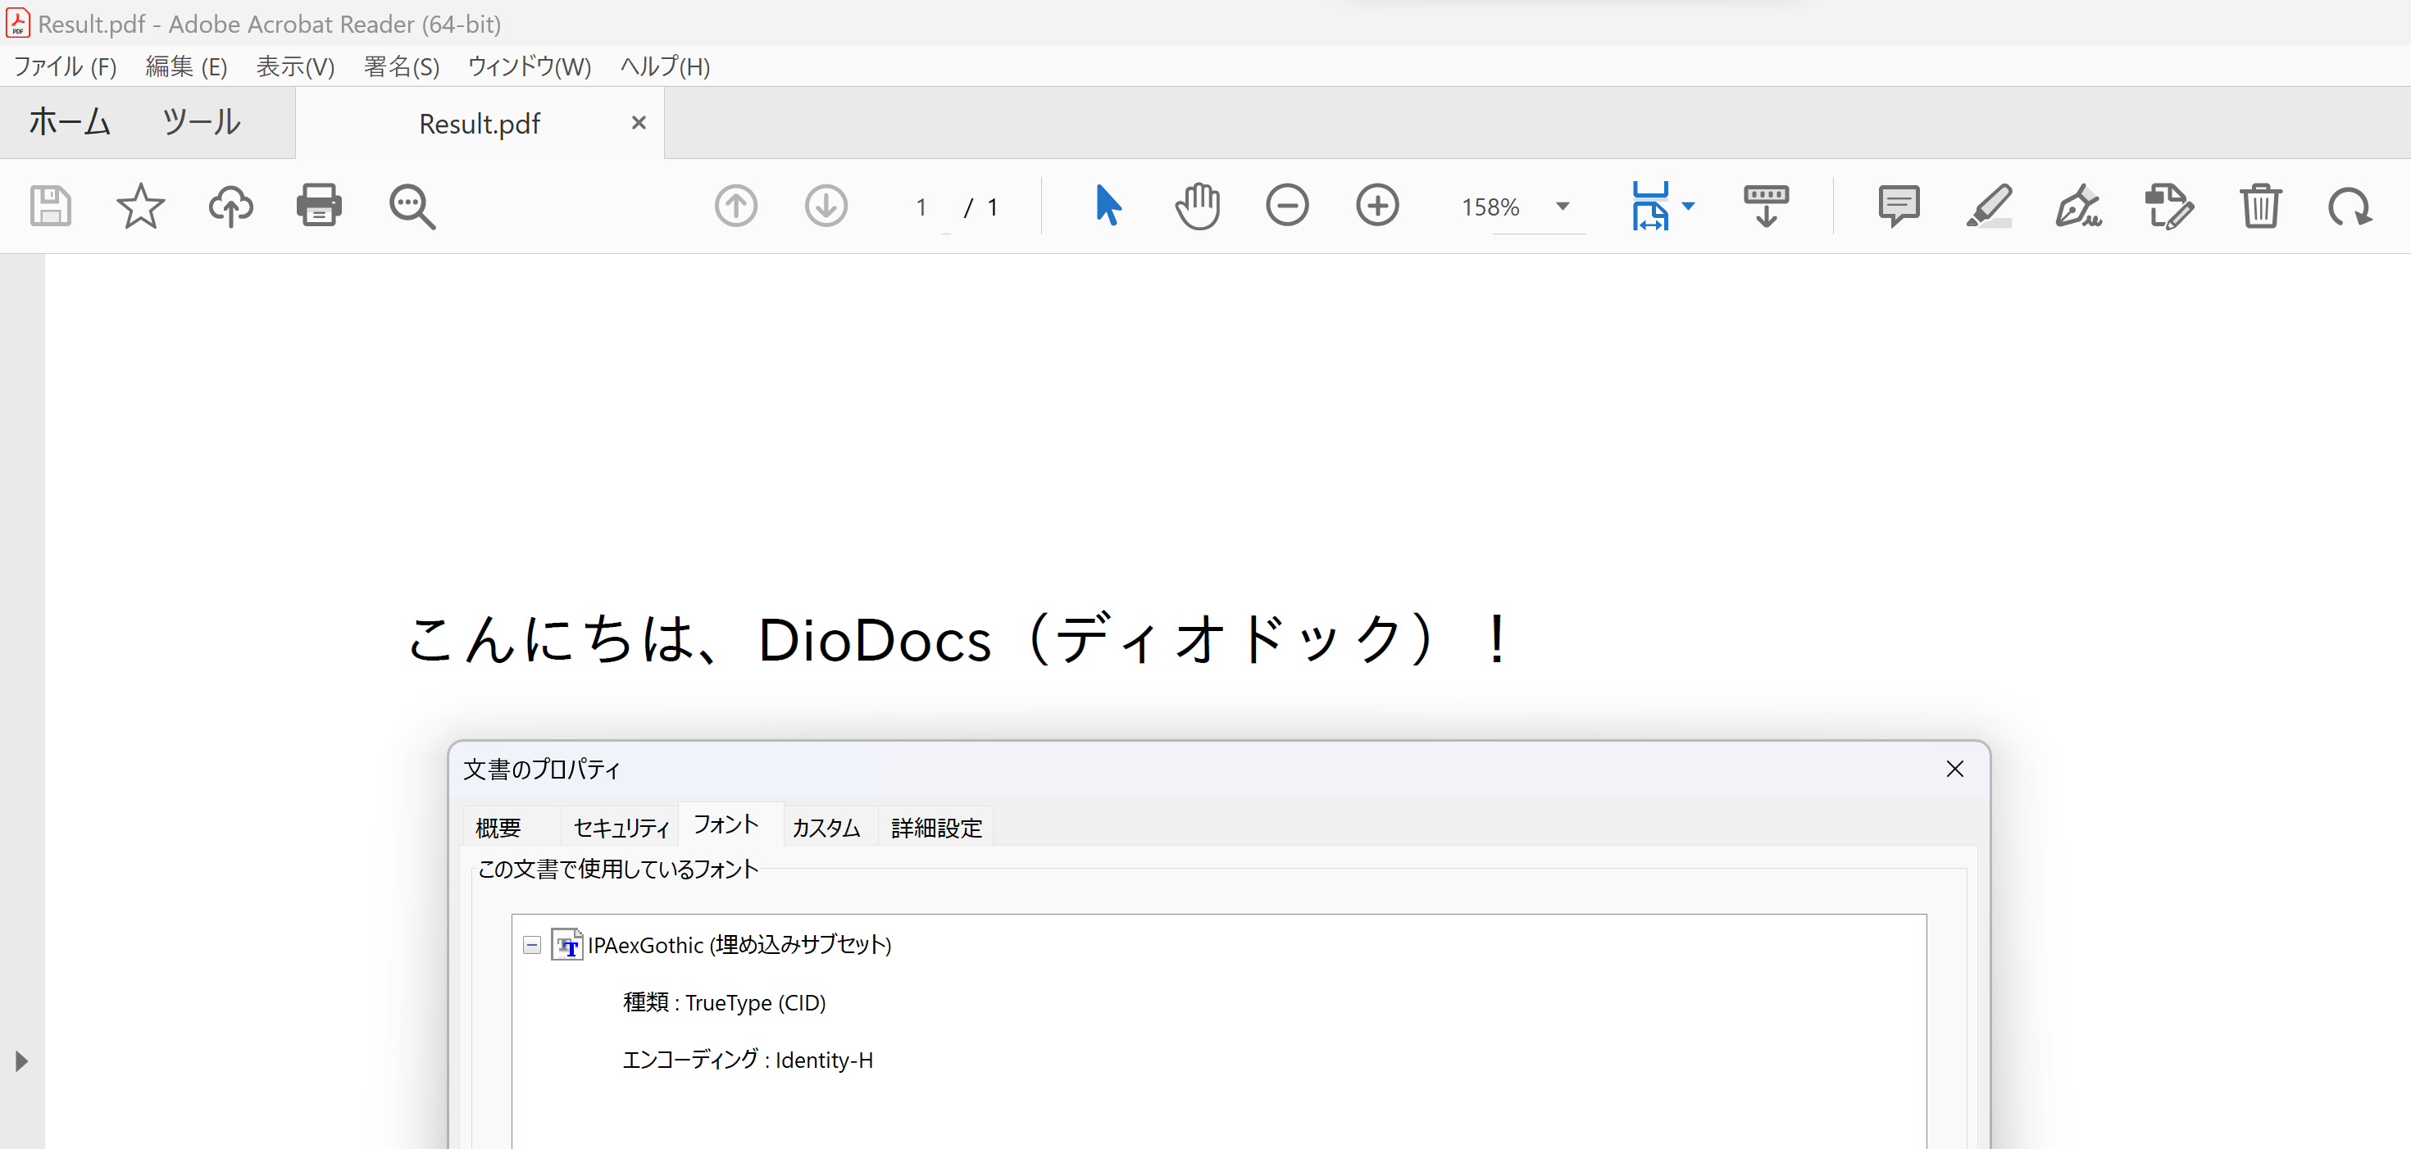
Task: Upload file to cloud icon
Action: click(230, 206)
